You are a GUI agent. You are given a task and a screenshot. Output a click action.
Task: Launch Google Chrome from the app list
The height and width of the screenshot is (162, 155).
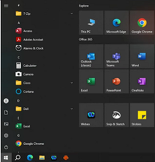click(x=44, y=143)
